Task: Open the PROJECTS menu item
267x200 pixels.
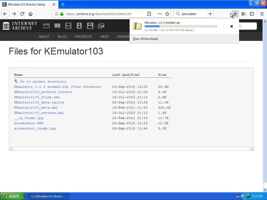Action: [83, 36]
